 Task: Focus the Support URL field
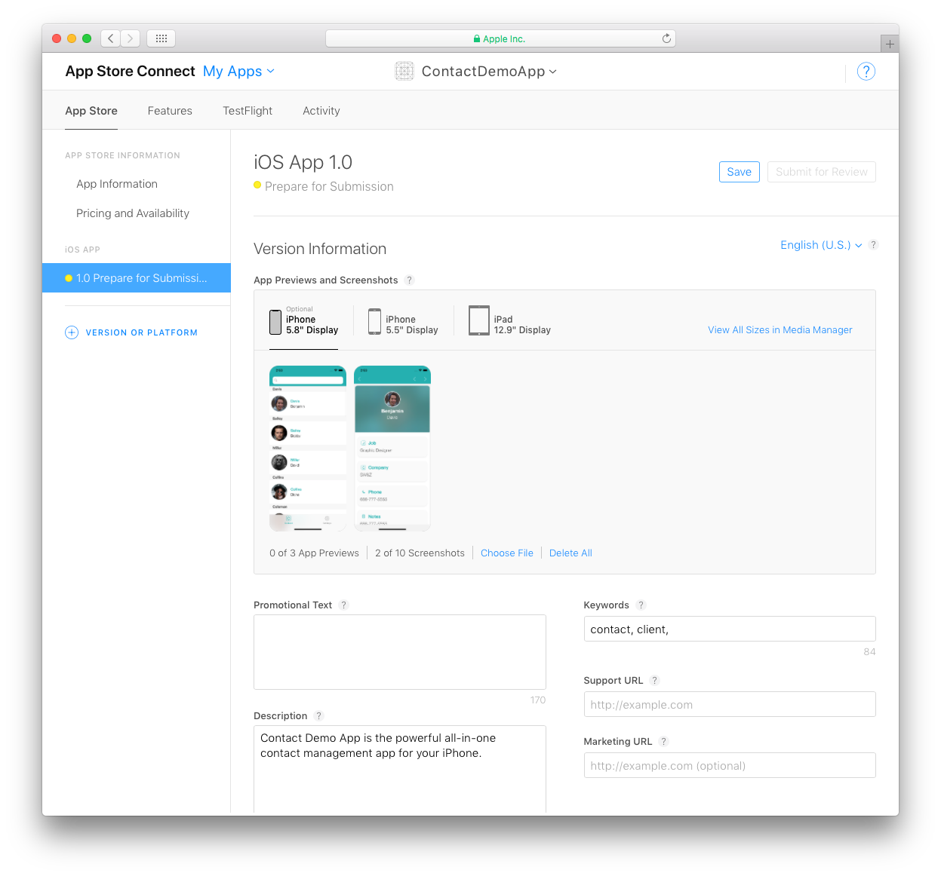pos(730,704)
